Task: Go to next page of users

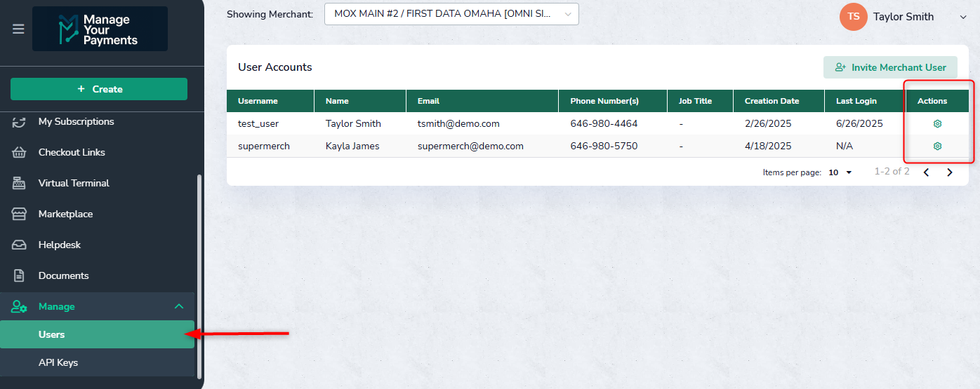Action: click(950, 172)
